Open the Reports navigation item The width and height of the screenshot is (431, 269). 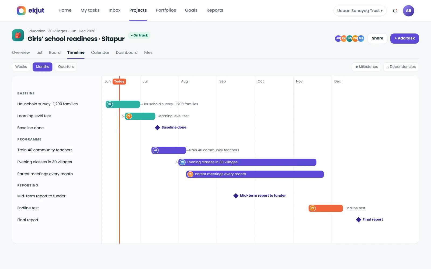215,10
